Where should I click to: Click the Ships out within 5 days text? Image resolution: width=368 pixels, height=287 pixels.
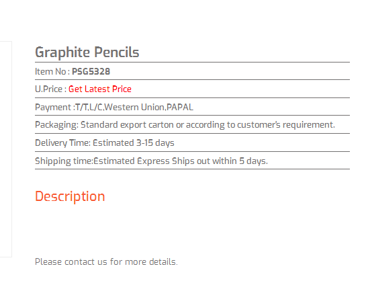(x=220, y=161)
